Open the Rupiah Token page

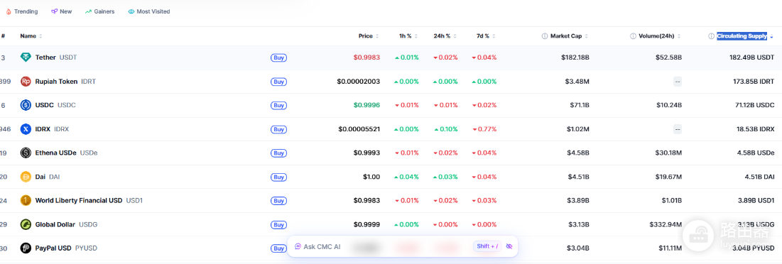(x=56, y=81)
